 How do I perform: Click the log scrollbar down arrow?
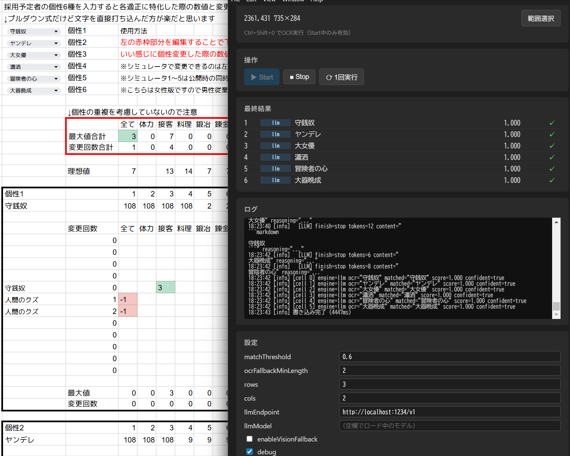556,315
